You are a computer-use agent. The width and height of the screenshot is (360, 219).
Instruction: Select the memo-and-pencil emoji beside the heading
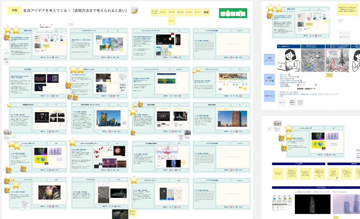tap(135, 10)
